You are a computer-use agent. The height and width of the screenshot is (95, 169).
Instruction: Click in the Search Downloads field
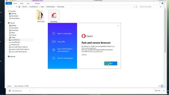149,7
